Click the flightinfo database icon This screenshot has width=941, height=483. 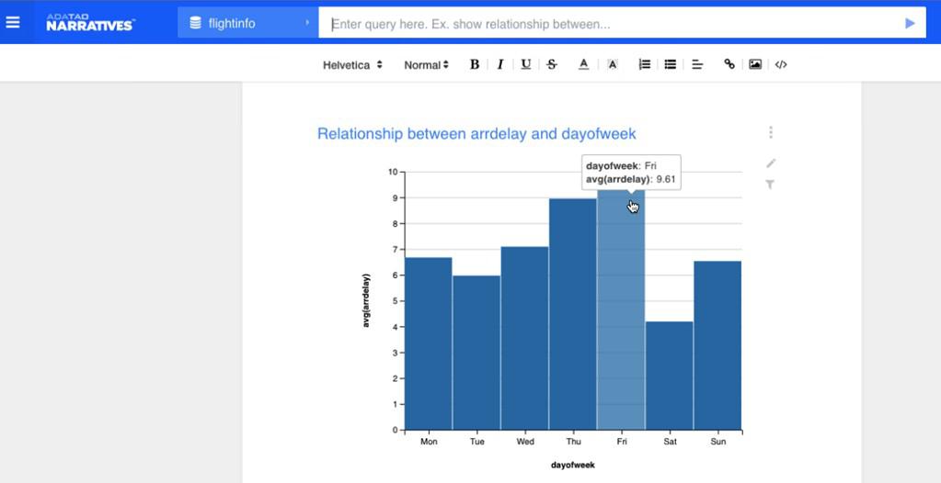(196, 23)
